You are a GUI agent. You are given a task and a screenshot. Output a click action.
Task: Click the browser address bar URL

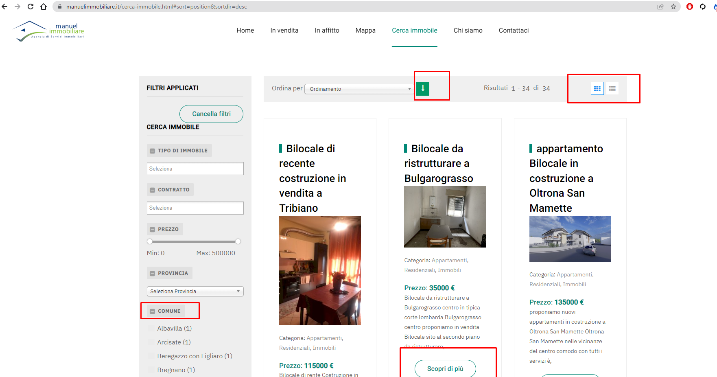(157, 7)
